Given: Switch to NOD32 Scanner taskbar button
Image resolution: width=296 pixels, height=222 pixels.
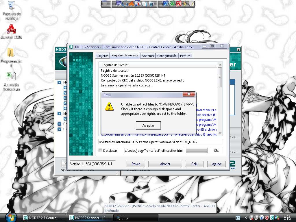Looking at the screenshot, I should coord(89,218).
